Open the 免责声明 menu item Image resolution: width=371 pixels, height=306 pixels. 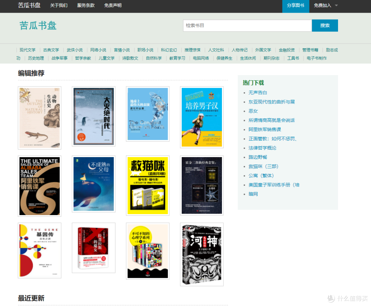(x=113, y=5)
